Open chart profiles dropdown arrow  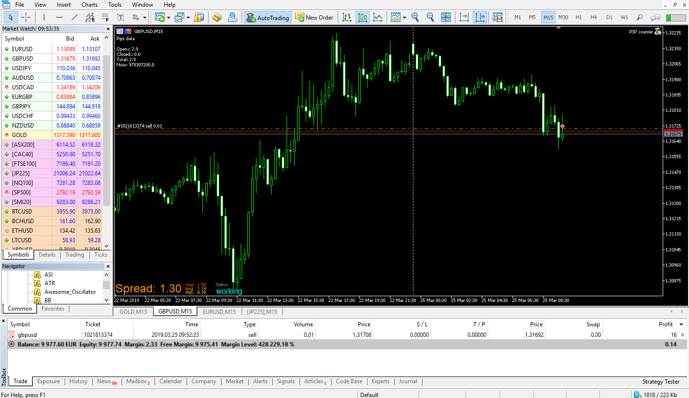tap(188, 18)
